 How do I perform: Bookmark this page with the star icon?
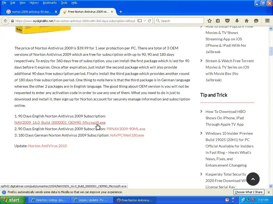pos(210,21)
